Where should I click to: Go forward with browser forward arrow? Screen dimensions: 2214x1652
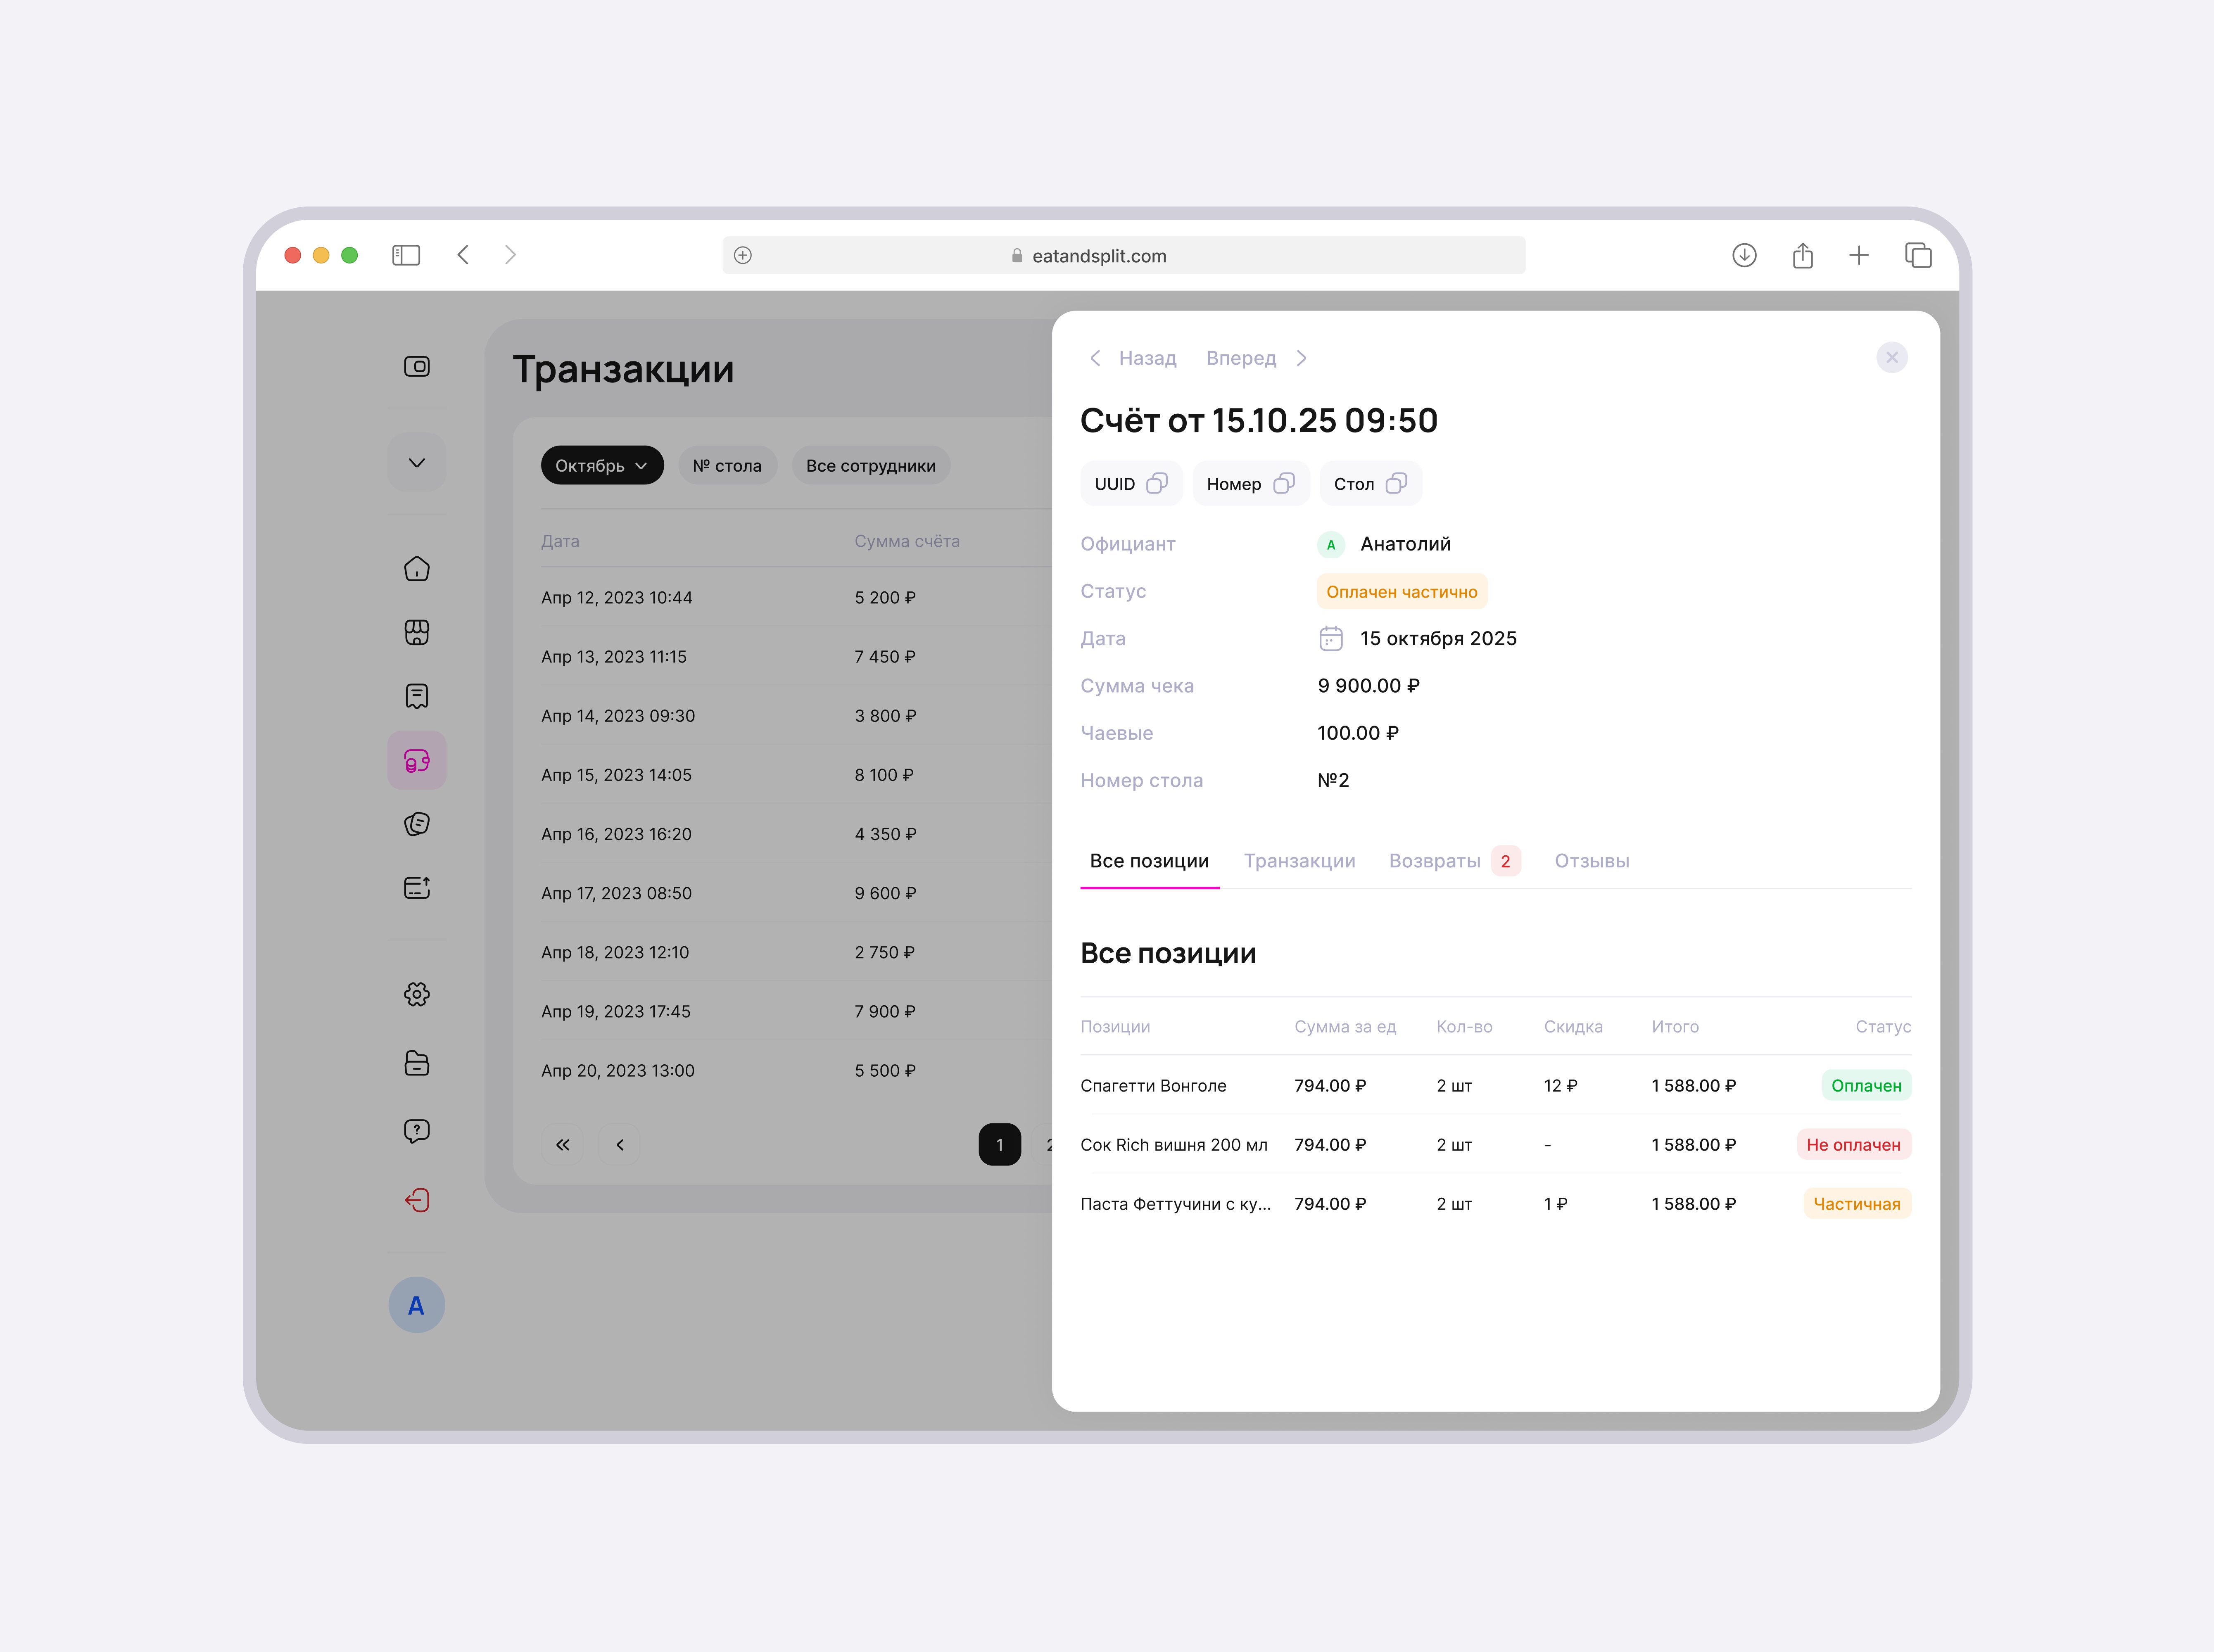510,255
